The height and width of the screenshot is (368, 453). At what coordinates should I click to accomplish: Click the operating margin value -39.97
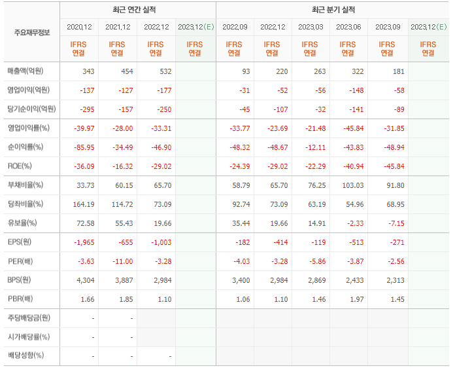click(x=84, y=128)
